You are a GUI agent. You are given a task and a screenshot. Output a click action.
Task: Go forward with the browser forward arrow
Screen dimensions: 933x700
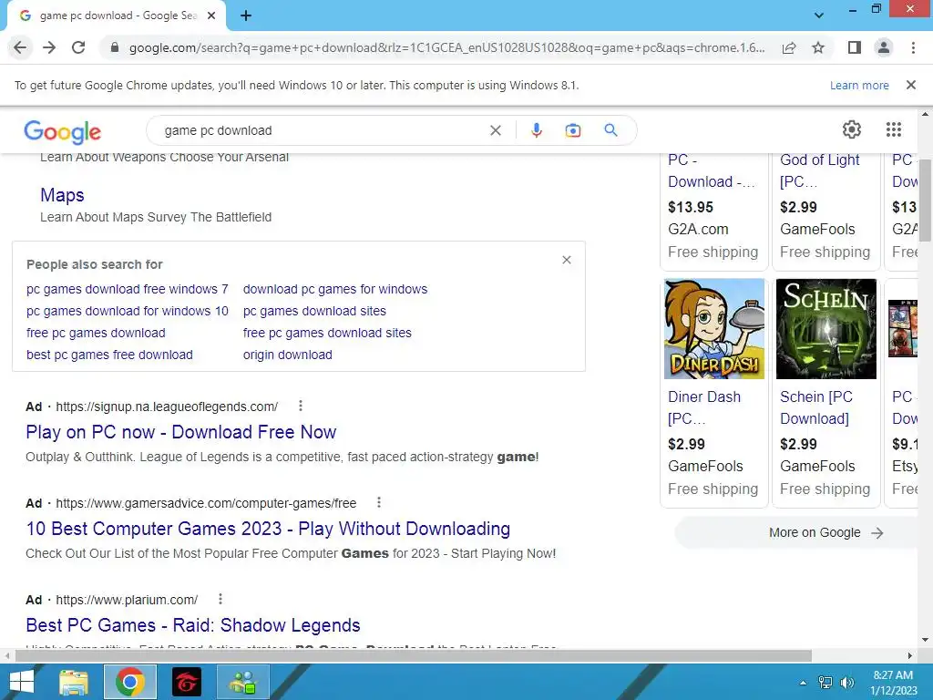pos(49,47)
